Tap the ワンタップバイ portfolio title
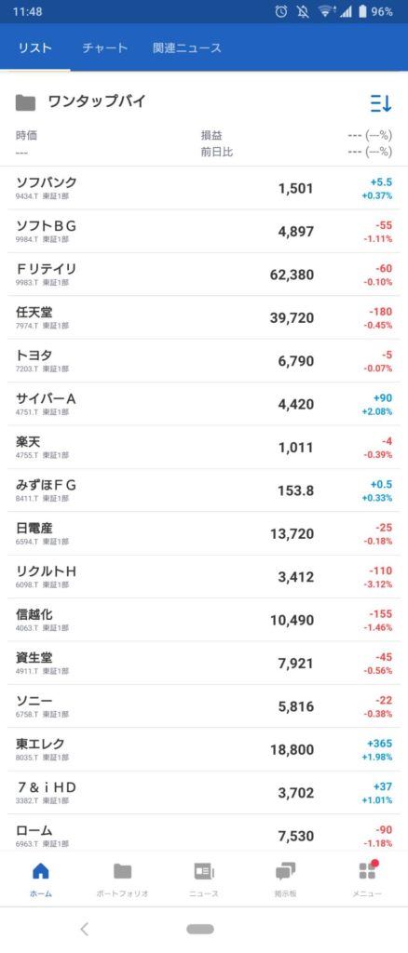 point(97,101)
